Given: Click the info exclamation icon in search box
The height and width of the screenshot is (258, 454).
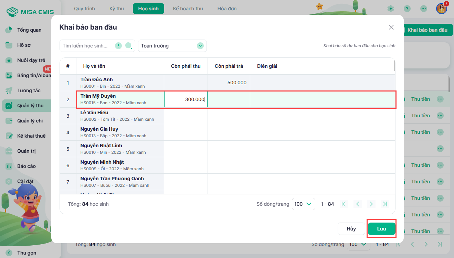Looking at the screenshot, I should (118, 46).
